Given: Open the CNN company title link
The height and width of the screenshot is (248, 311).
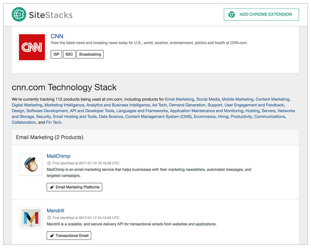Looking at the screenshot, I should pyautogui.click(x=57, y=36).
